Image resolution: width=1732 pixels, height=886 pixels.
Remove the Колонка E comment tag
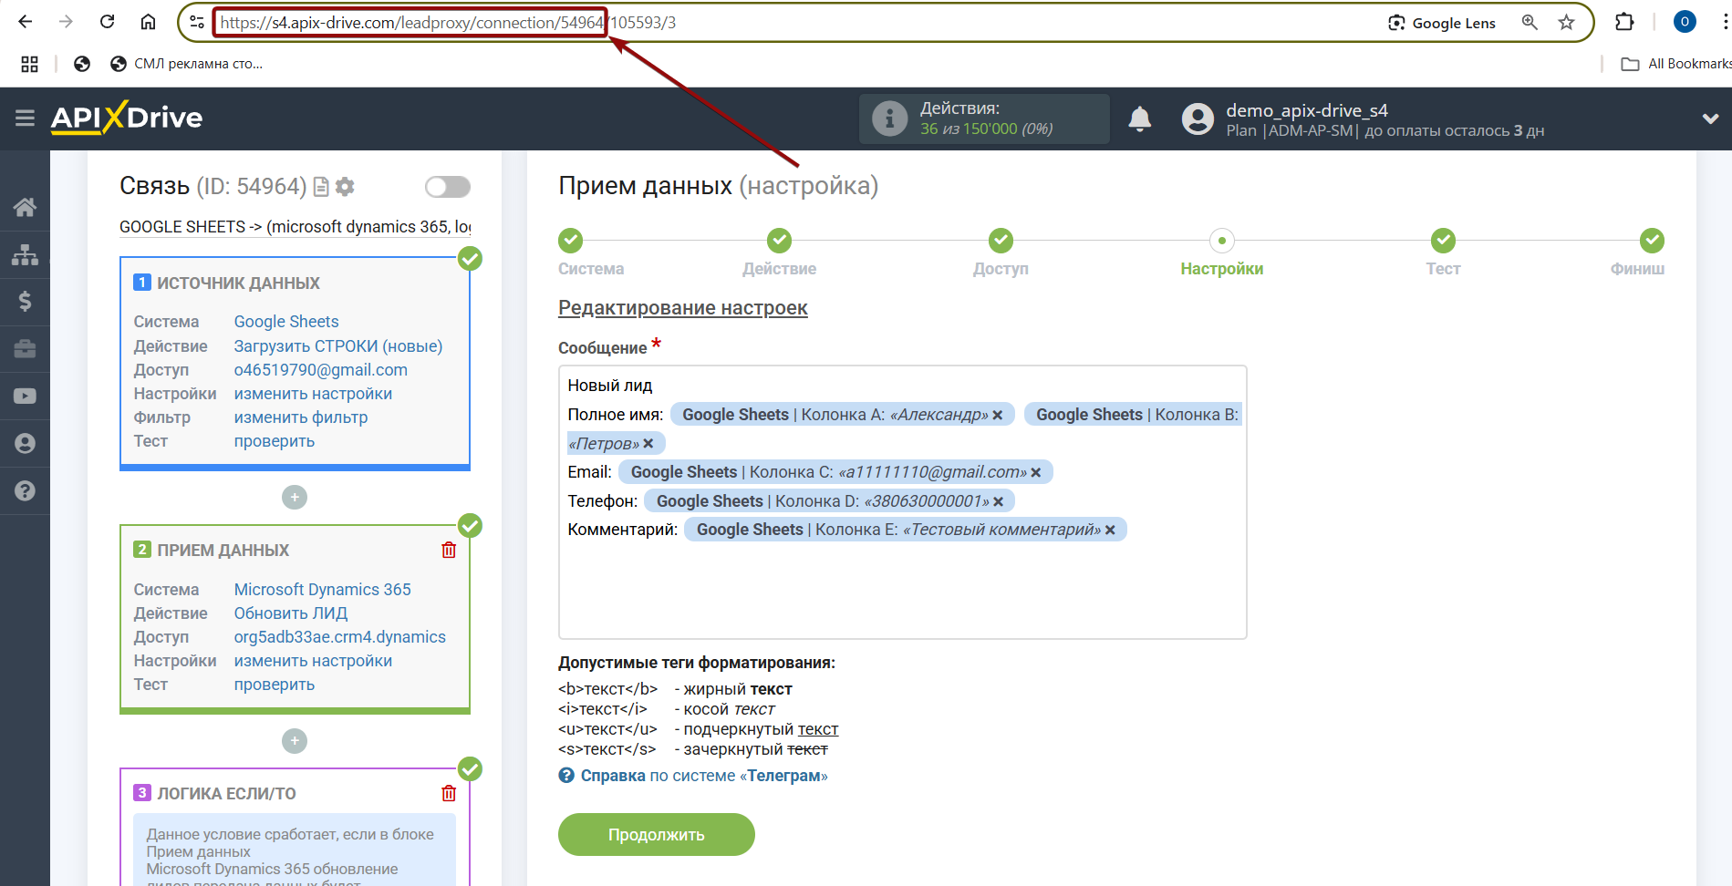pos(1110,530)
